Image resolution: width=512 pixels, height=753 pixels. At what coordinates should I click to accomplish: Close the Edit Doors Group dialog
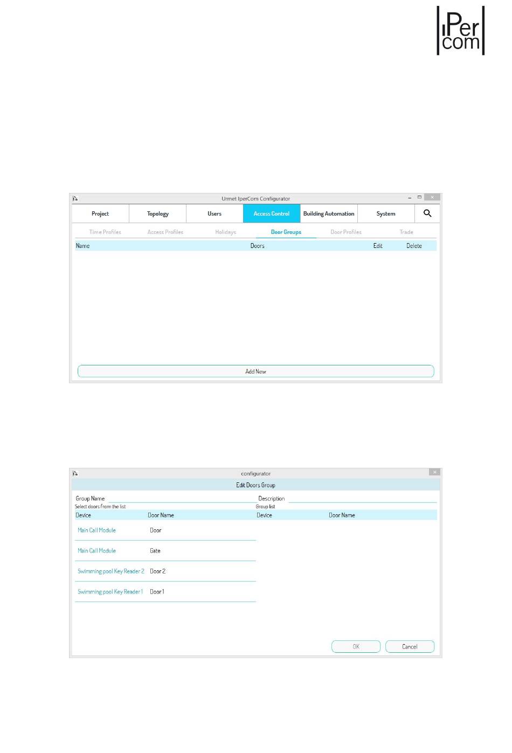coord(434,472)
